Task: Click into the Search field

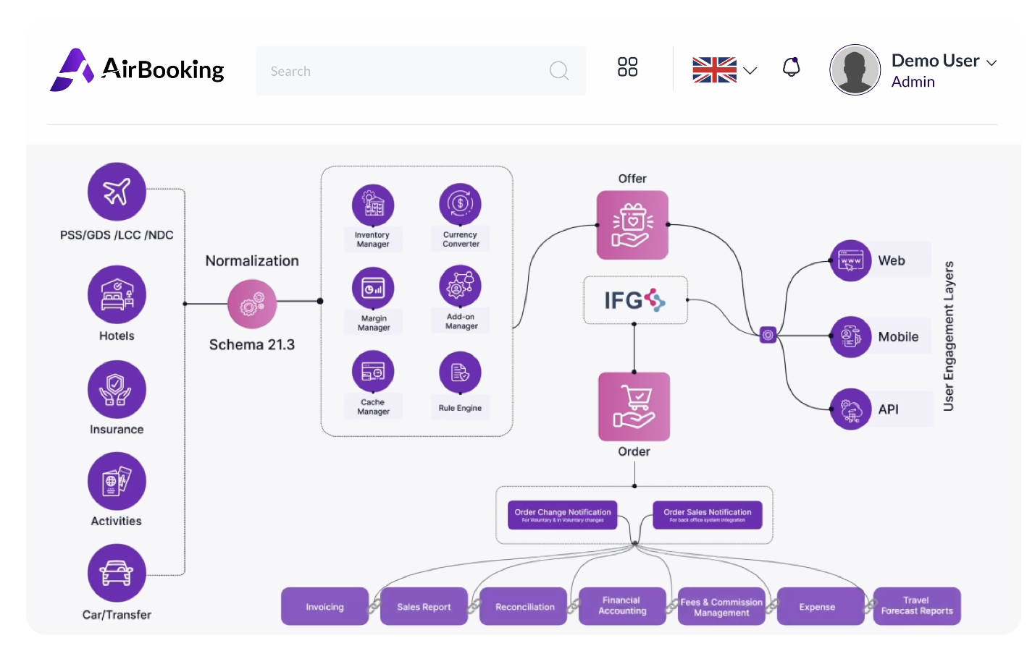Action: [420, 71]
